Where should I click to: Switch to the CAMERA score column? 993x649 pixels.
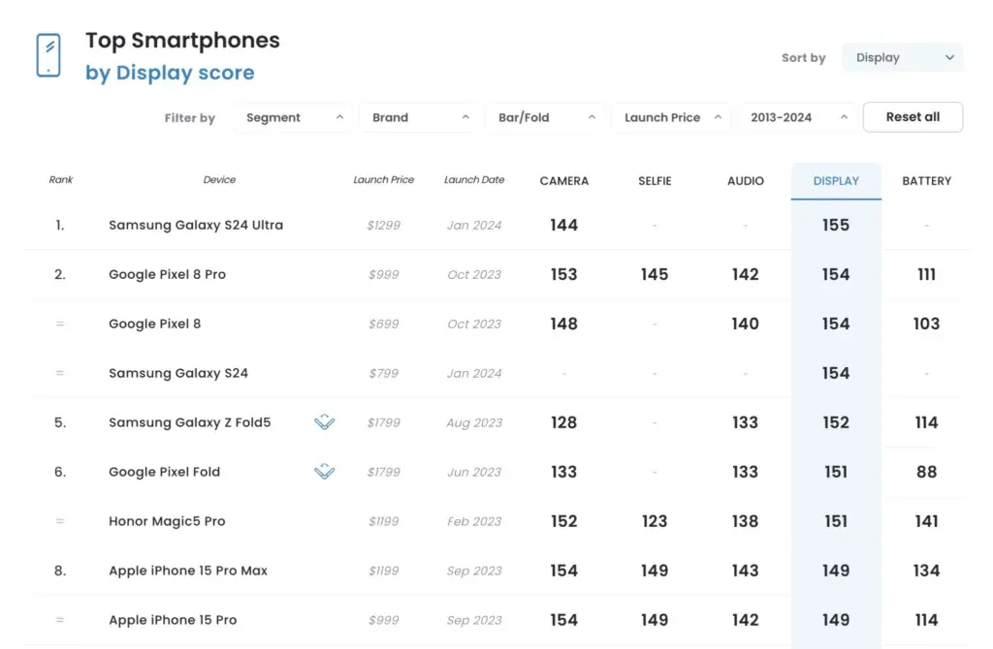563,181
